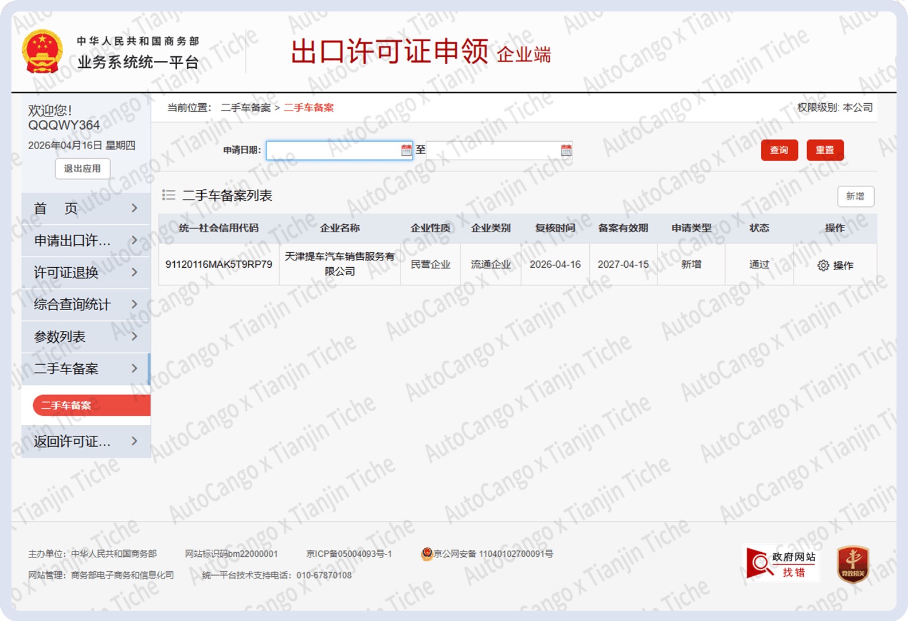Click the 状态 column header

759,228
